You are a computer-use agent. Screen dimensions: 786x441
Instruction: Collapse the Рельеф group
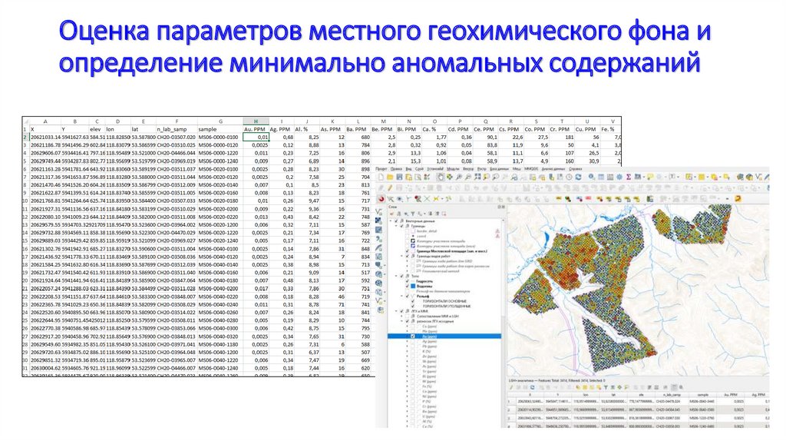click(x=401, y=296)
